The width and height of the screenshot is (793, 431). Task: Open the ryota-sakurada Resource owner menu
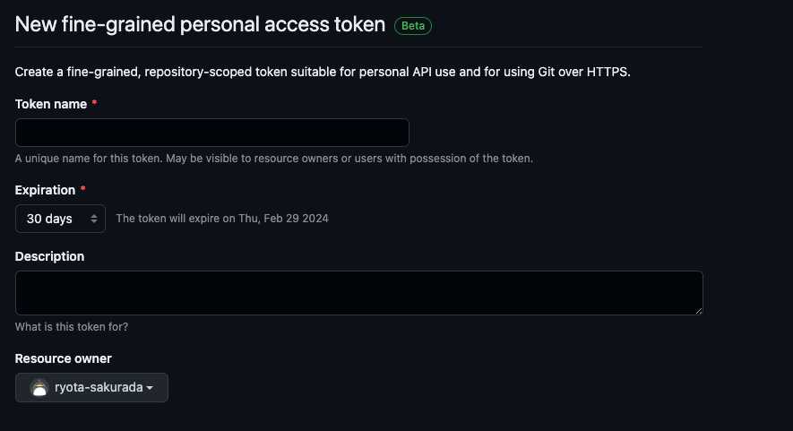91,388
